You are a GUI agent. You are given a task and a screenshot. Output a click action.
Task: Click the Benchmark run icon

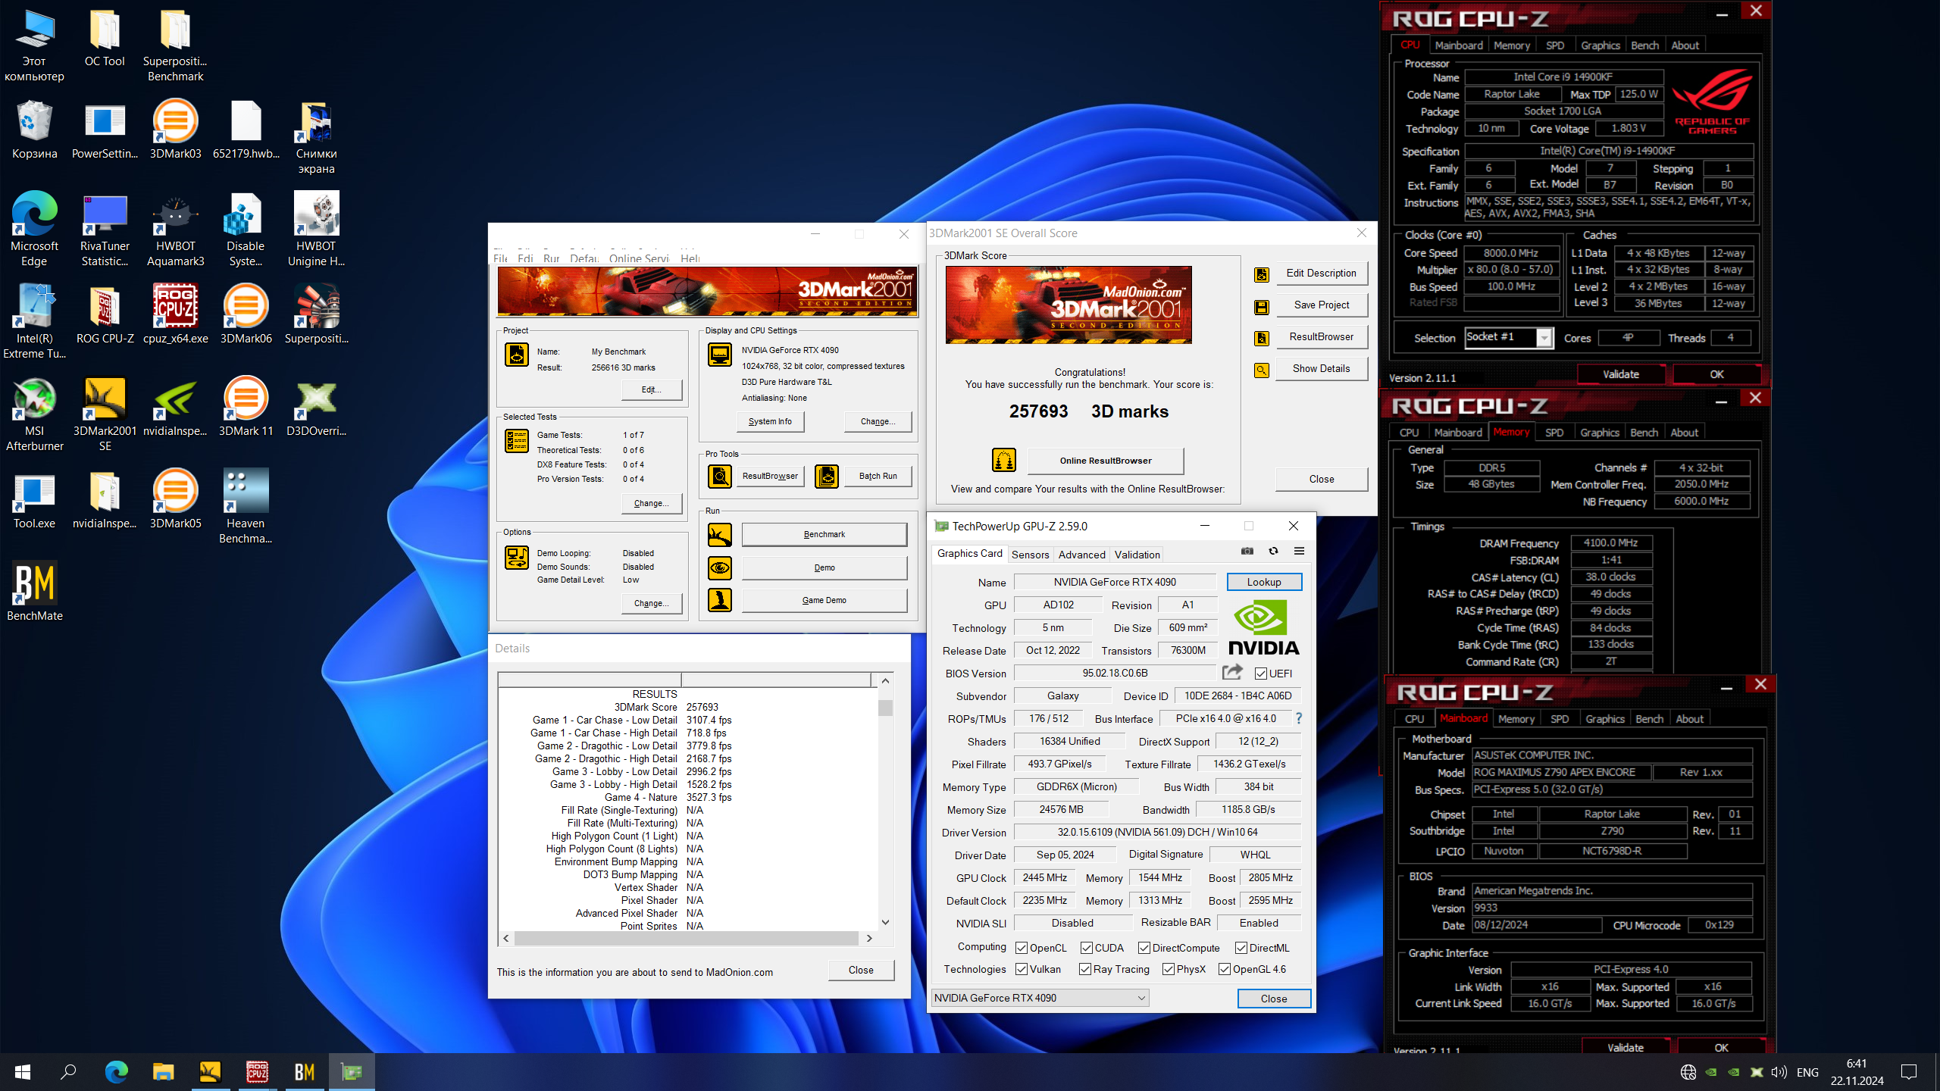[x=720, y=535]
